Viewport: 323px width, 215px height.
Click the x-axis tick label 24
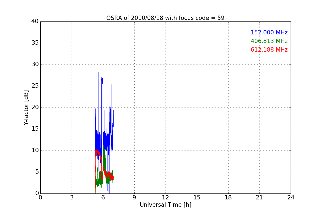click(291, 198)
